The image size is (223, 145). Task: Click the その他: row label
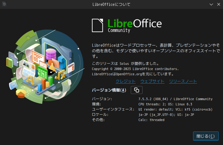click(x=98, y=120)
